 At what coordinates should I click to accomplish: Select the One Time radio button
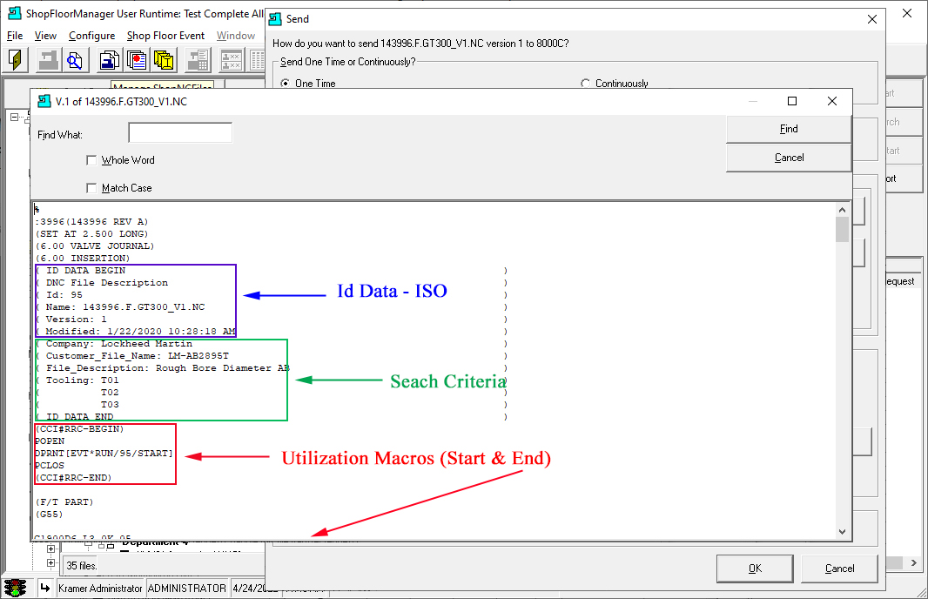286,84
